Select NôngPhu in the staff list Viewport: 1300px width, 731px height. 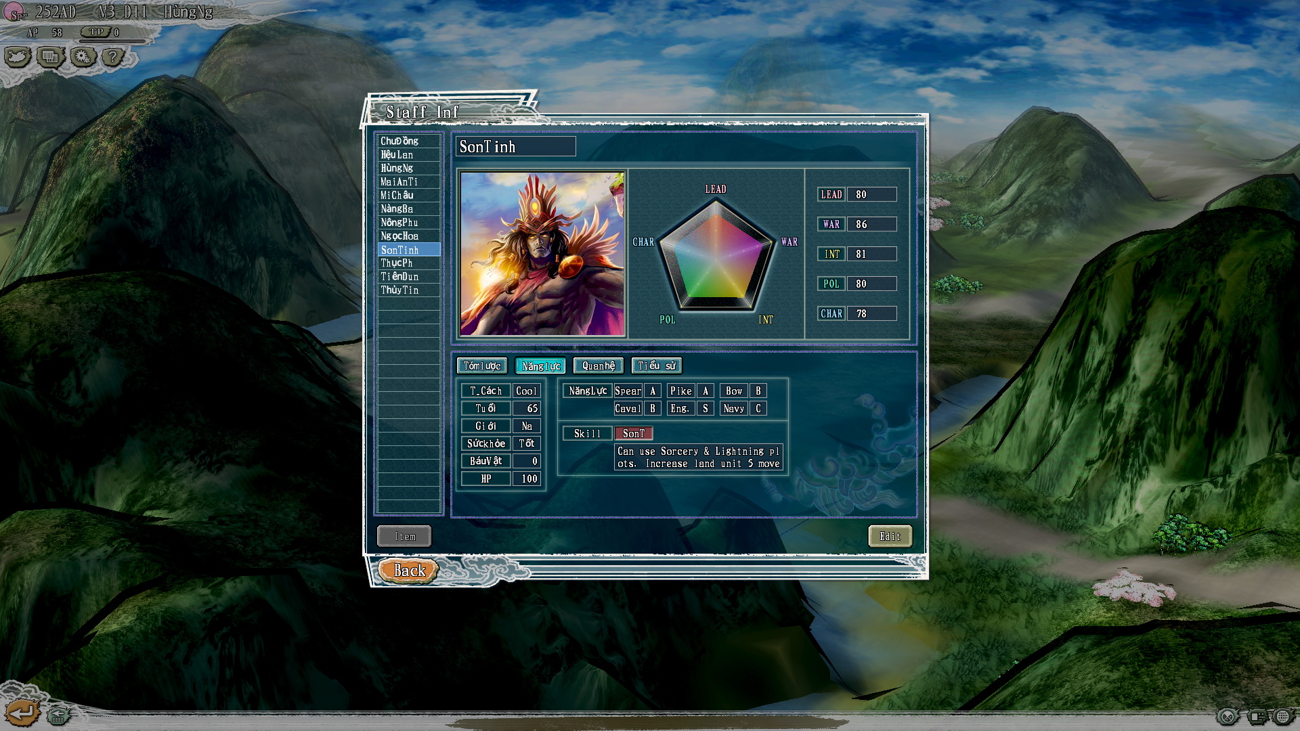(409, 222)
